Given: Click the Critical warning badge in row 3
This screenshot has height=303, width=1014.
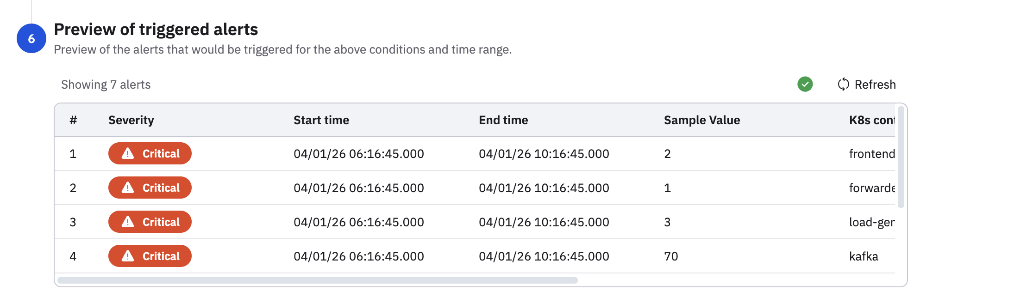Looking at the screenshot, I should (150, 222).
